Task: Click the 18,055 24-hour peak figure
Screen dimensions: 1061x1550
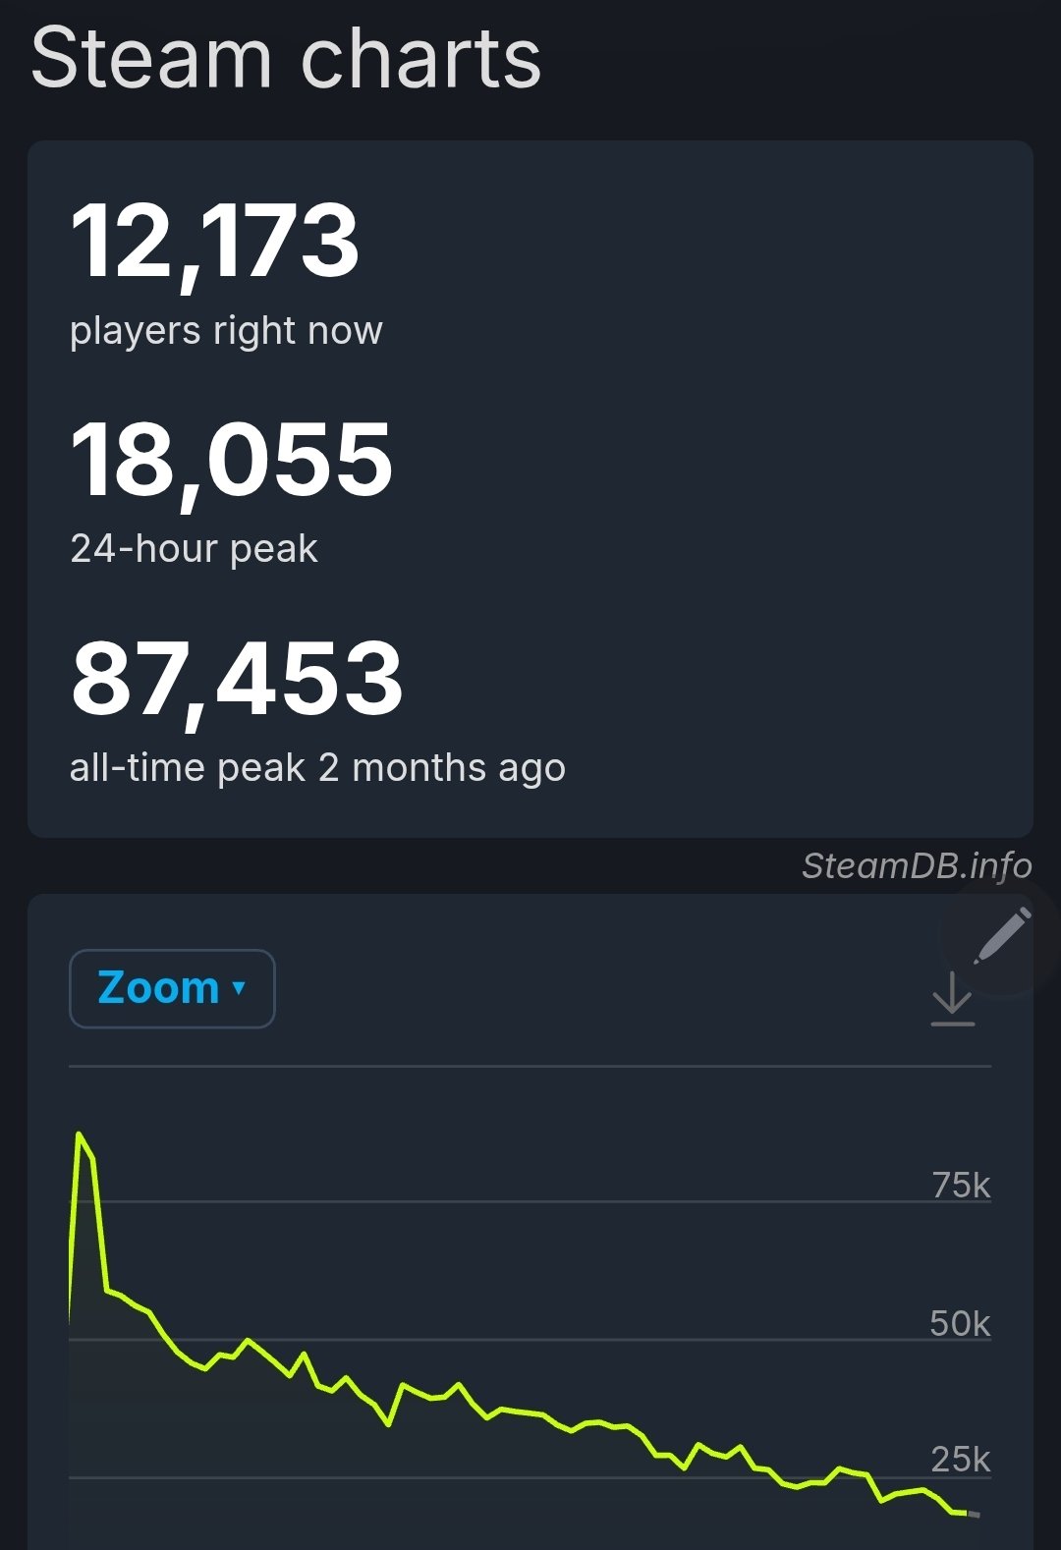Action: pyautogui.click(x=232, y=460)
